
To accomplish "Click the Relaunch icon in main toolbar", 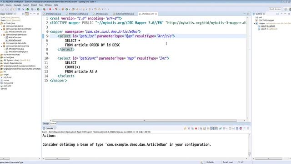I will 56,9.
